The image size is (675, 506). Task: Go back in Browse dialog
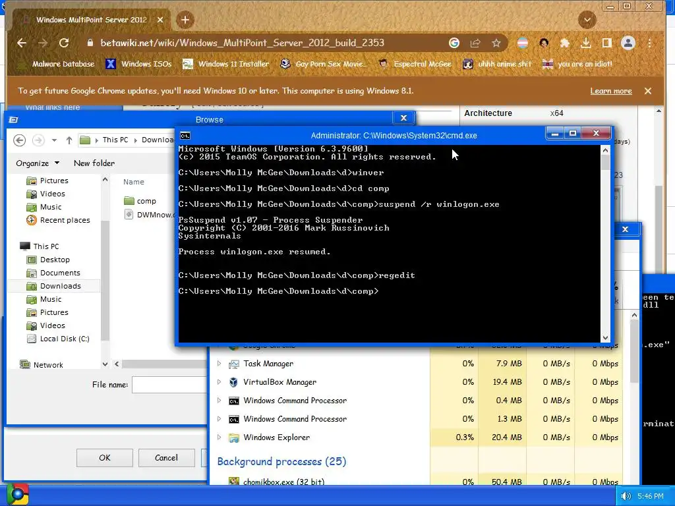19,140
